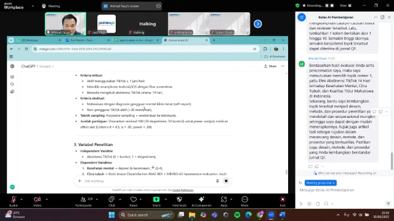Select Ahmad Fauzi's video thumbnail

pyautogui.click(x=66, y=24)
